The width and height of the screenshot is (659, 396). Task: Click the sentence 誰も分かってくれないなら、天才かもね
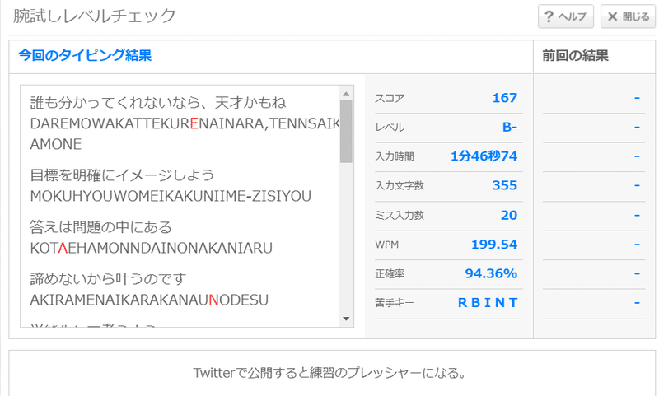coord(158,102)
